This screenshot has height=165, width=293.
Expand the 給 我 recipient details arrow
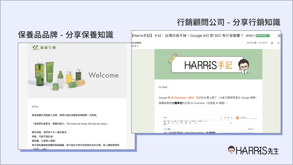[x=138, y=46]
